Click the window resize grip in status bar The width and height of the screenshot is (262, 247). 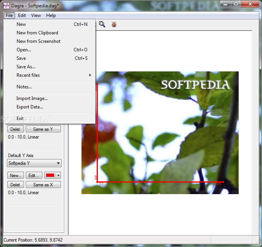coord(257,242)
